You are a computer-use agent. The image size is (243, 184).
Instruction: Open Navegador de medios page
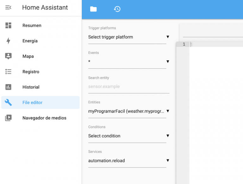40,118
